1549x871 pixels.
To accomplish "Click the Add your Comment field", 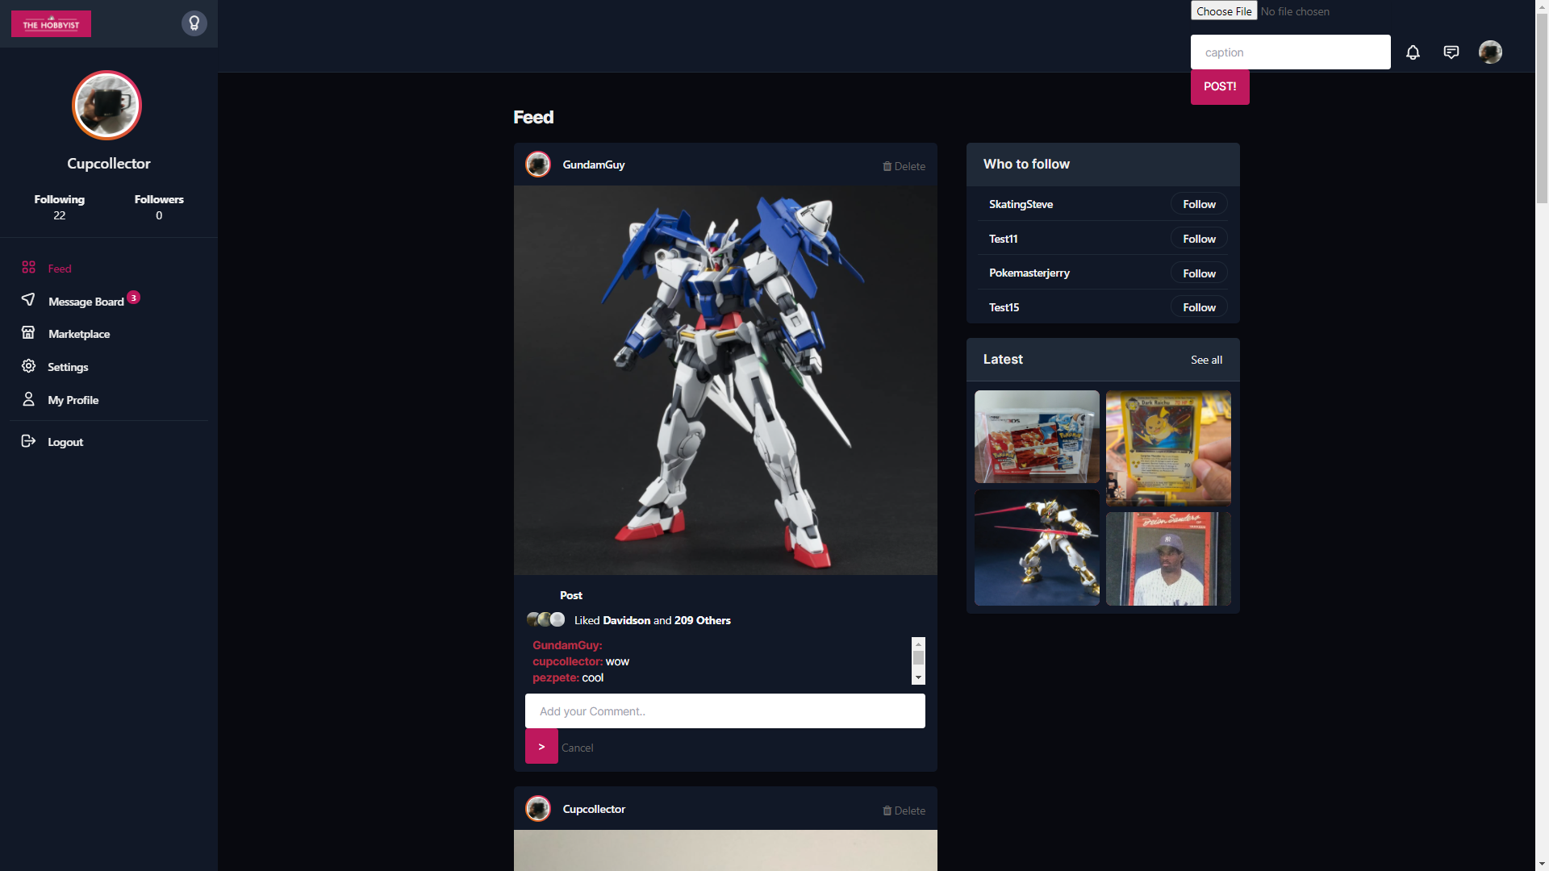I will pyautogui.click(x=724, y=711).
